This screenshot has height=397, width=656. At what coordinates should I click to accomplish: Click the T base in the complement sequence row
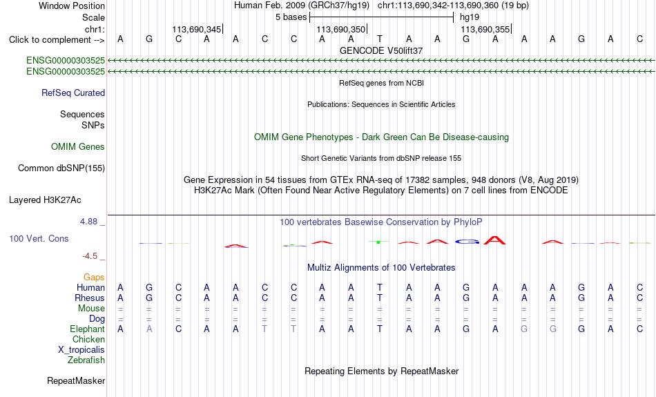[x=380, y=39]
